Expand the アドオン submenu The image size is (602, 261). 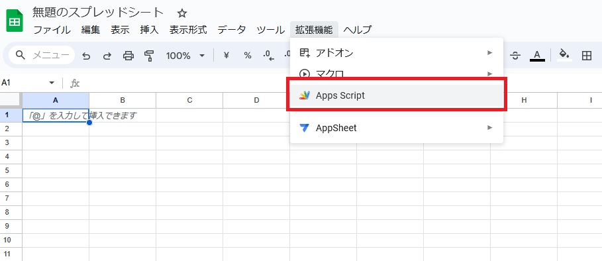[396, 53]
